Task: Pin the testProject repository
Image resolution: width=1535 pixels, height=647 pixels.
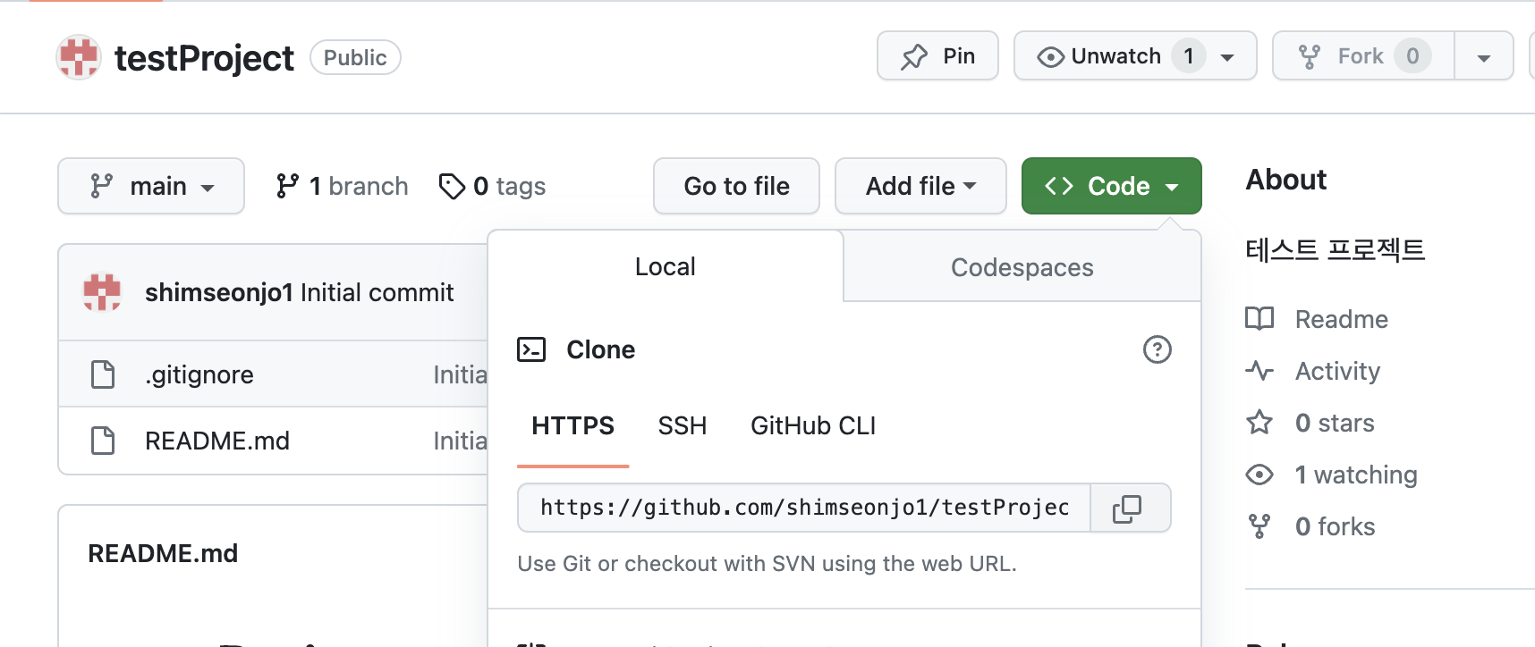Action: (937, 55)
